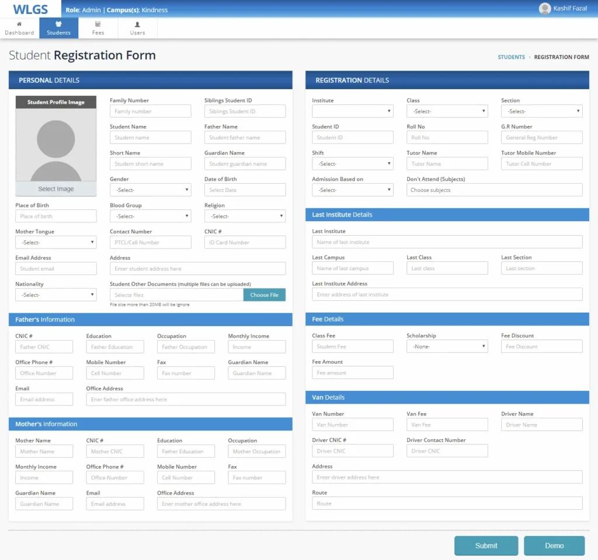Select the Students group icon tab
Screen dimensions: 598x560
pos(58,28)
